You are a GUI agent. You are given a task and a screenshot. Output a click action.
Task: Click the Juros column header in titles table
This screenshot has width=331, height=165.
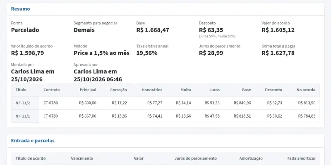pos(214,90)
